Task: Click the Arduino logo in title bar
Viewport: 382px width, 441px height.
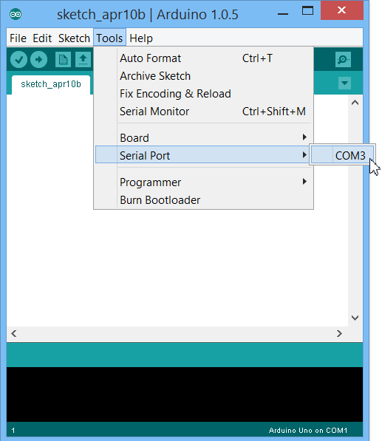Action: coord(16,14)
